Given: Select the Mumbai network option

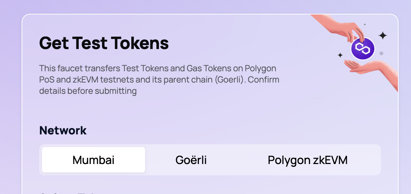Looking at the screenshot, I should (x=94, y=160).
